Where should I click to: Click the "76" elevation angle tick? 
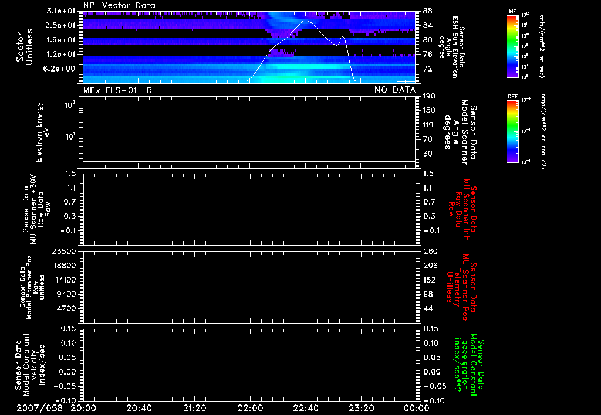[x=428, y=55]
